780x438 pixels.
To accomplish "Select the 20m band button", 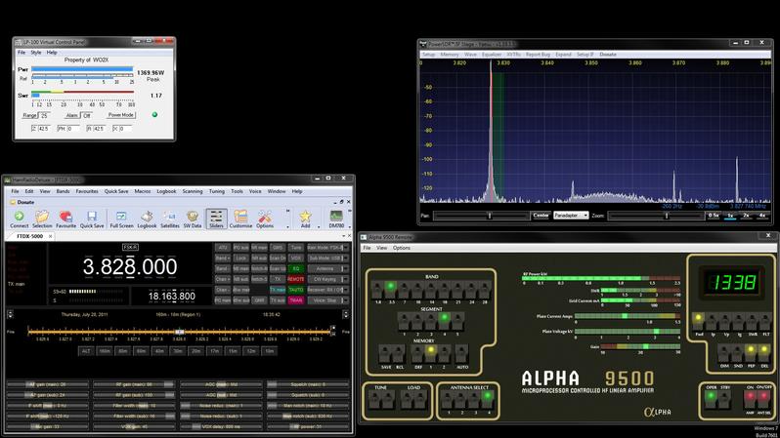I will [196, 351].
